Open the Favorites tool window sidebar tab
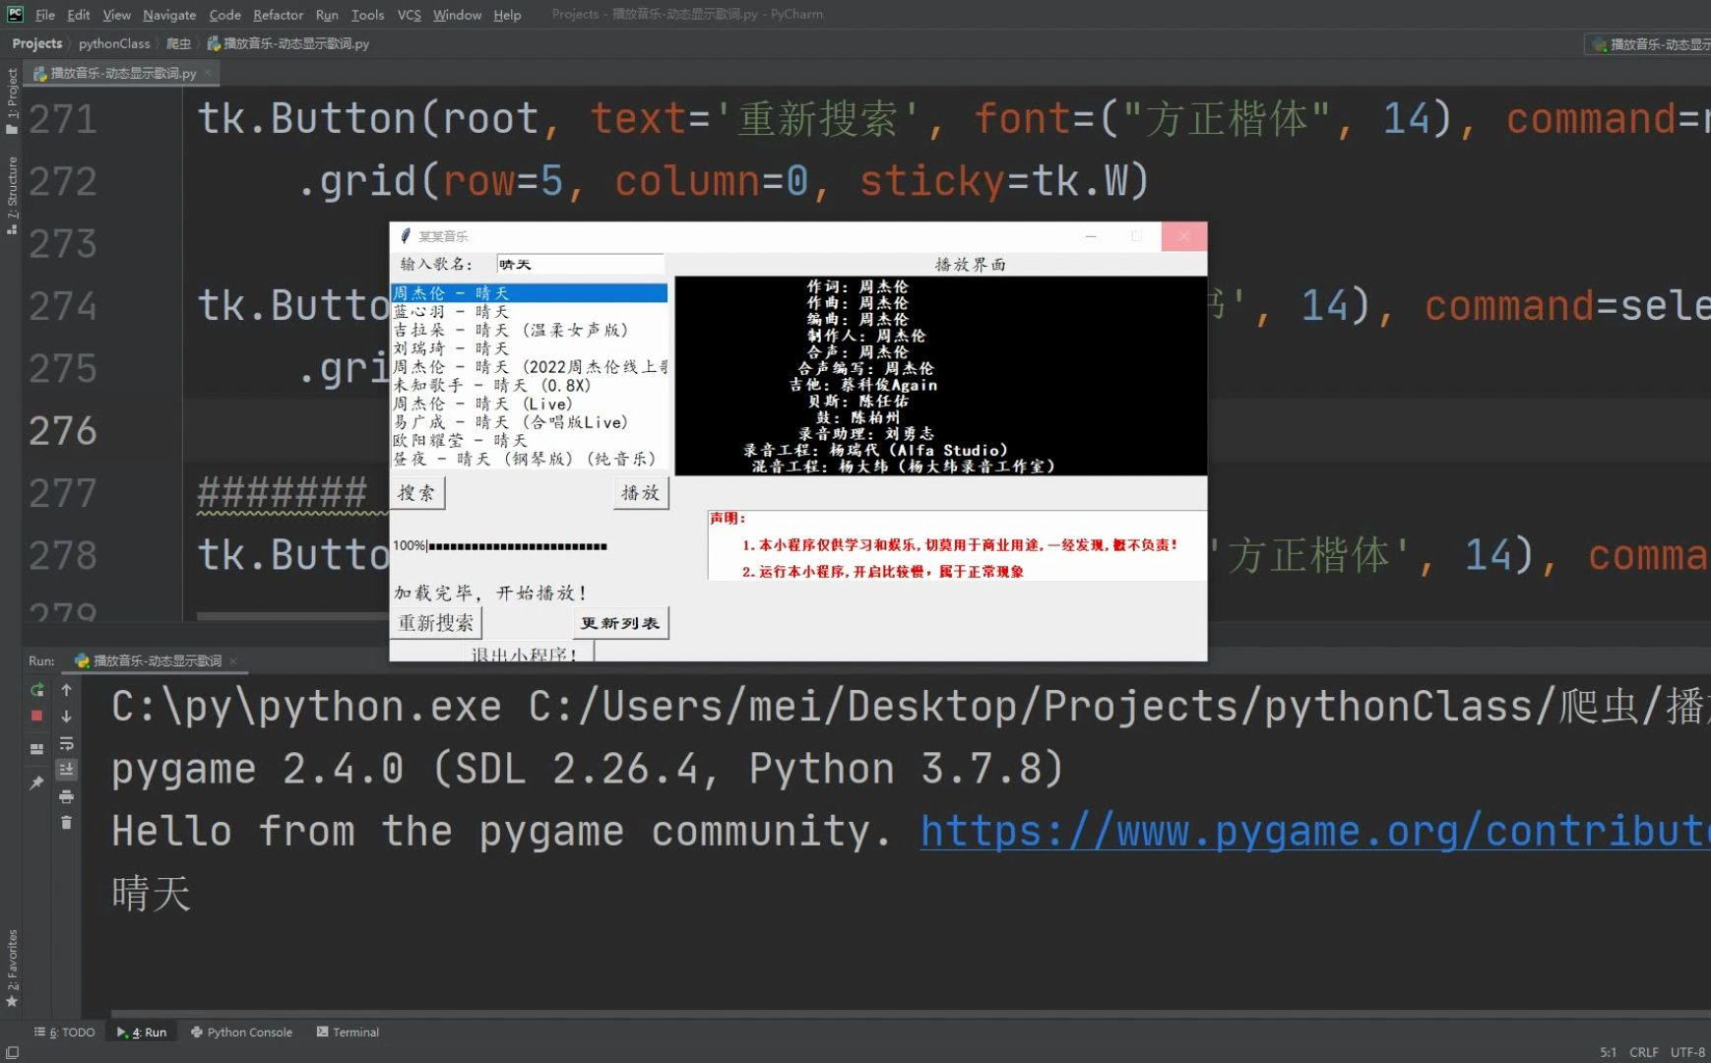The image size is (1711, 1063). [12, 969]
